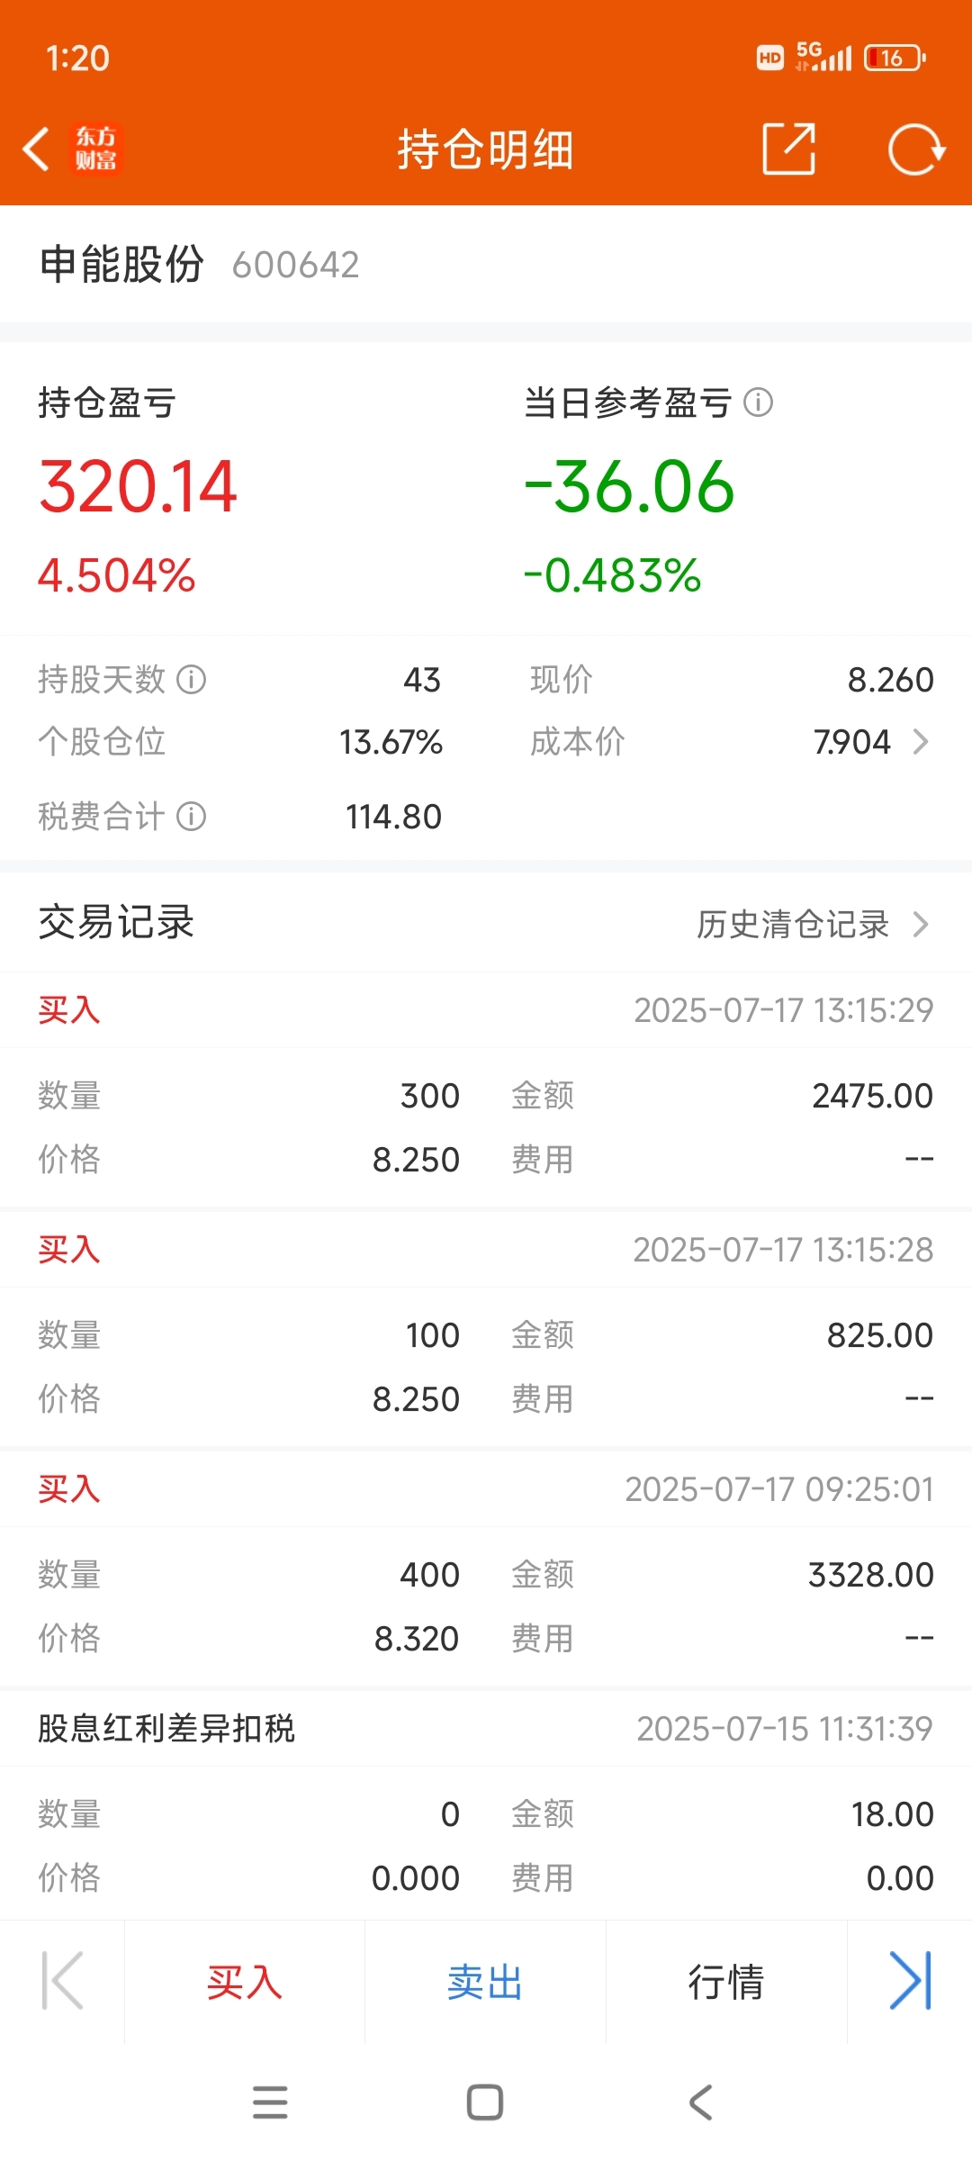Open the 东方财富 logo icon
Screen dimensions: 972x2161
[x=95, y=149]
